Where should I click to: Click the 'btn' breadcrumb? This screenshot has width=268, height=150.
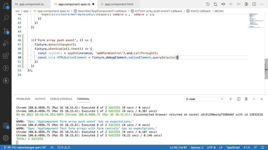click(219, 11)
